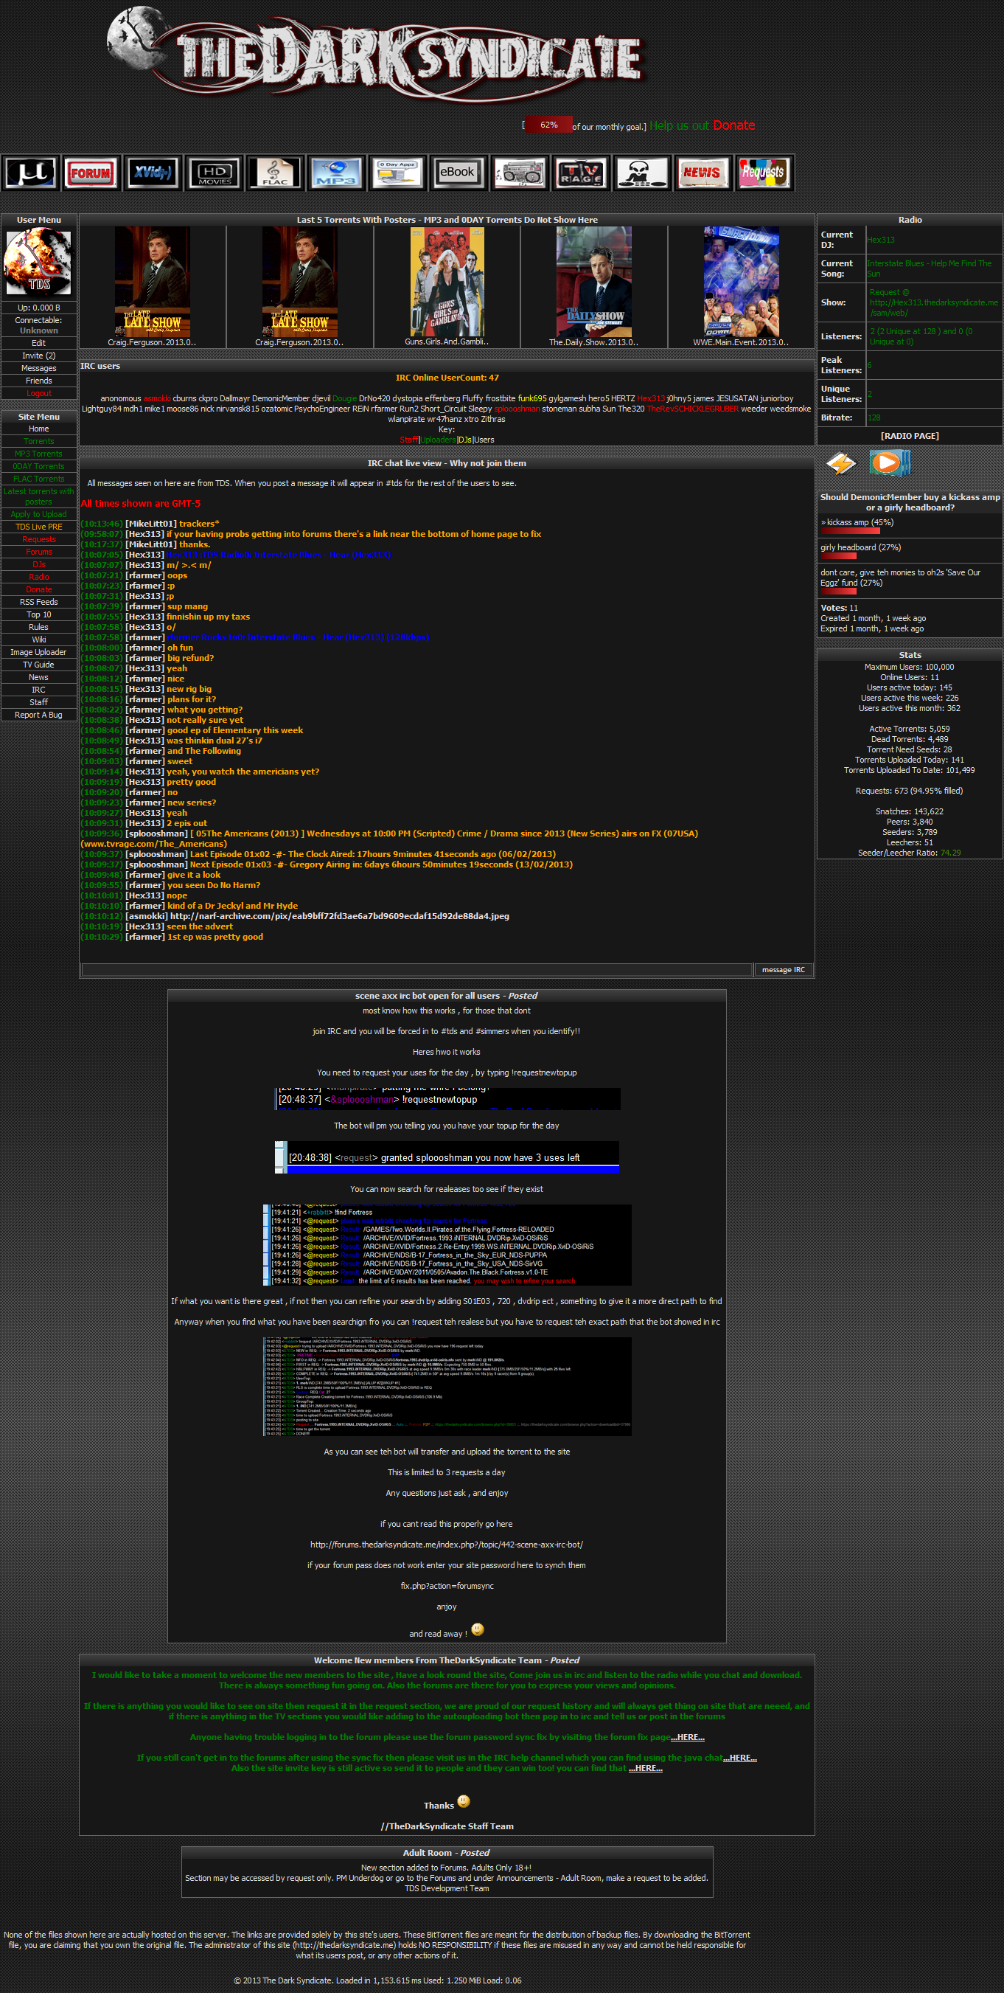Open the FORUM icon button

click(x=91, y=173)
